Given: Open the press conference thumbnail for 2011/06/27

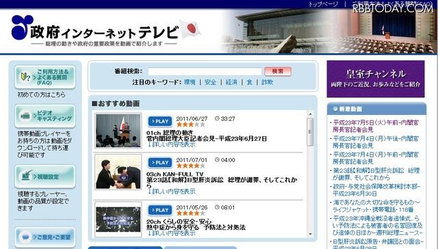Looking at the screenshot, I should pyautogui.click(x=118, y=131).
